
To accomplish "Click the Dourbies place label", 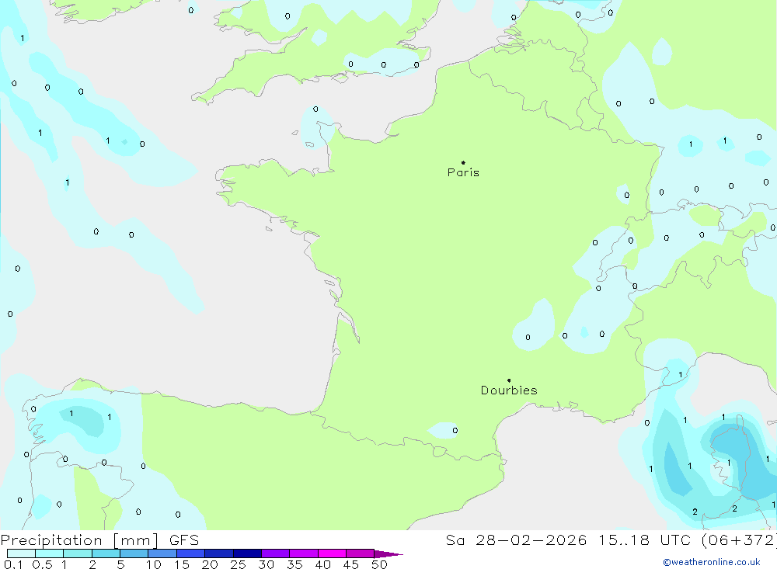I will [x=509, y=390].
